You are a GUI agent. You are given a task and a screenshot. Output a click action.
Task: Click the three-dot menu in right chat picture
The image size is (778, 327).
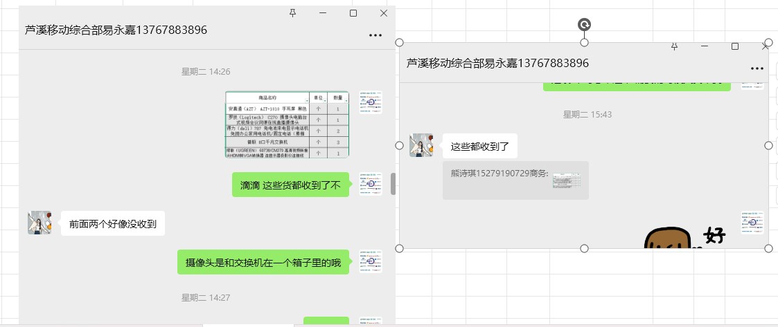point(757,68)
